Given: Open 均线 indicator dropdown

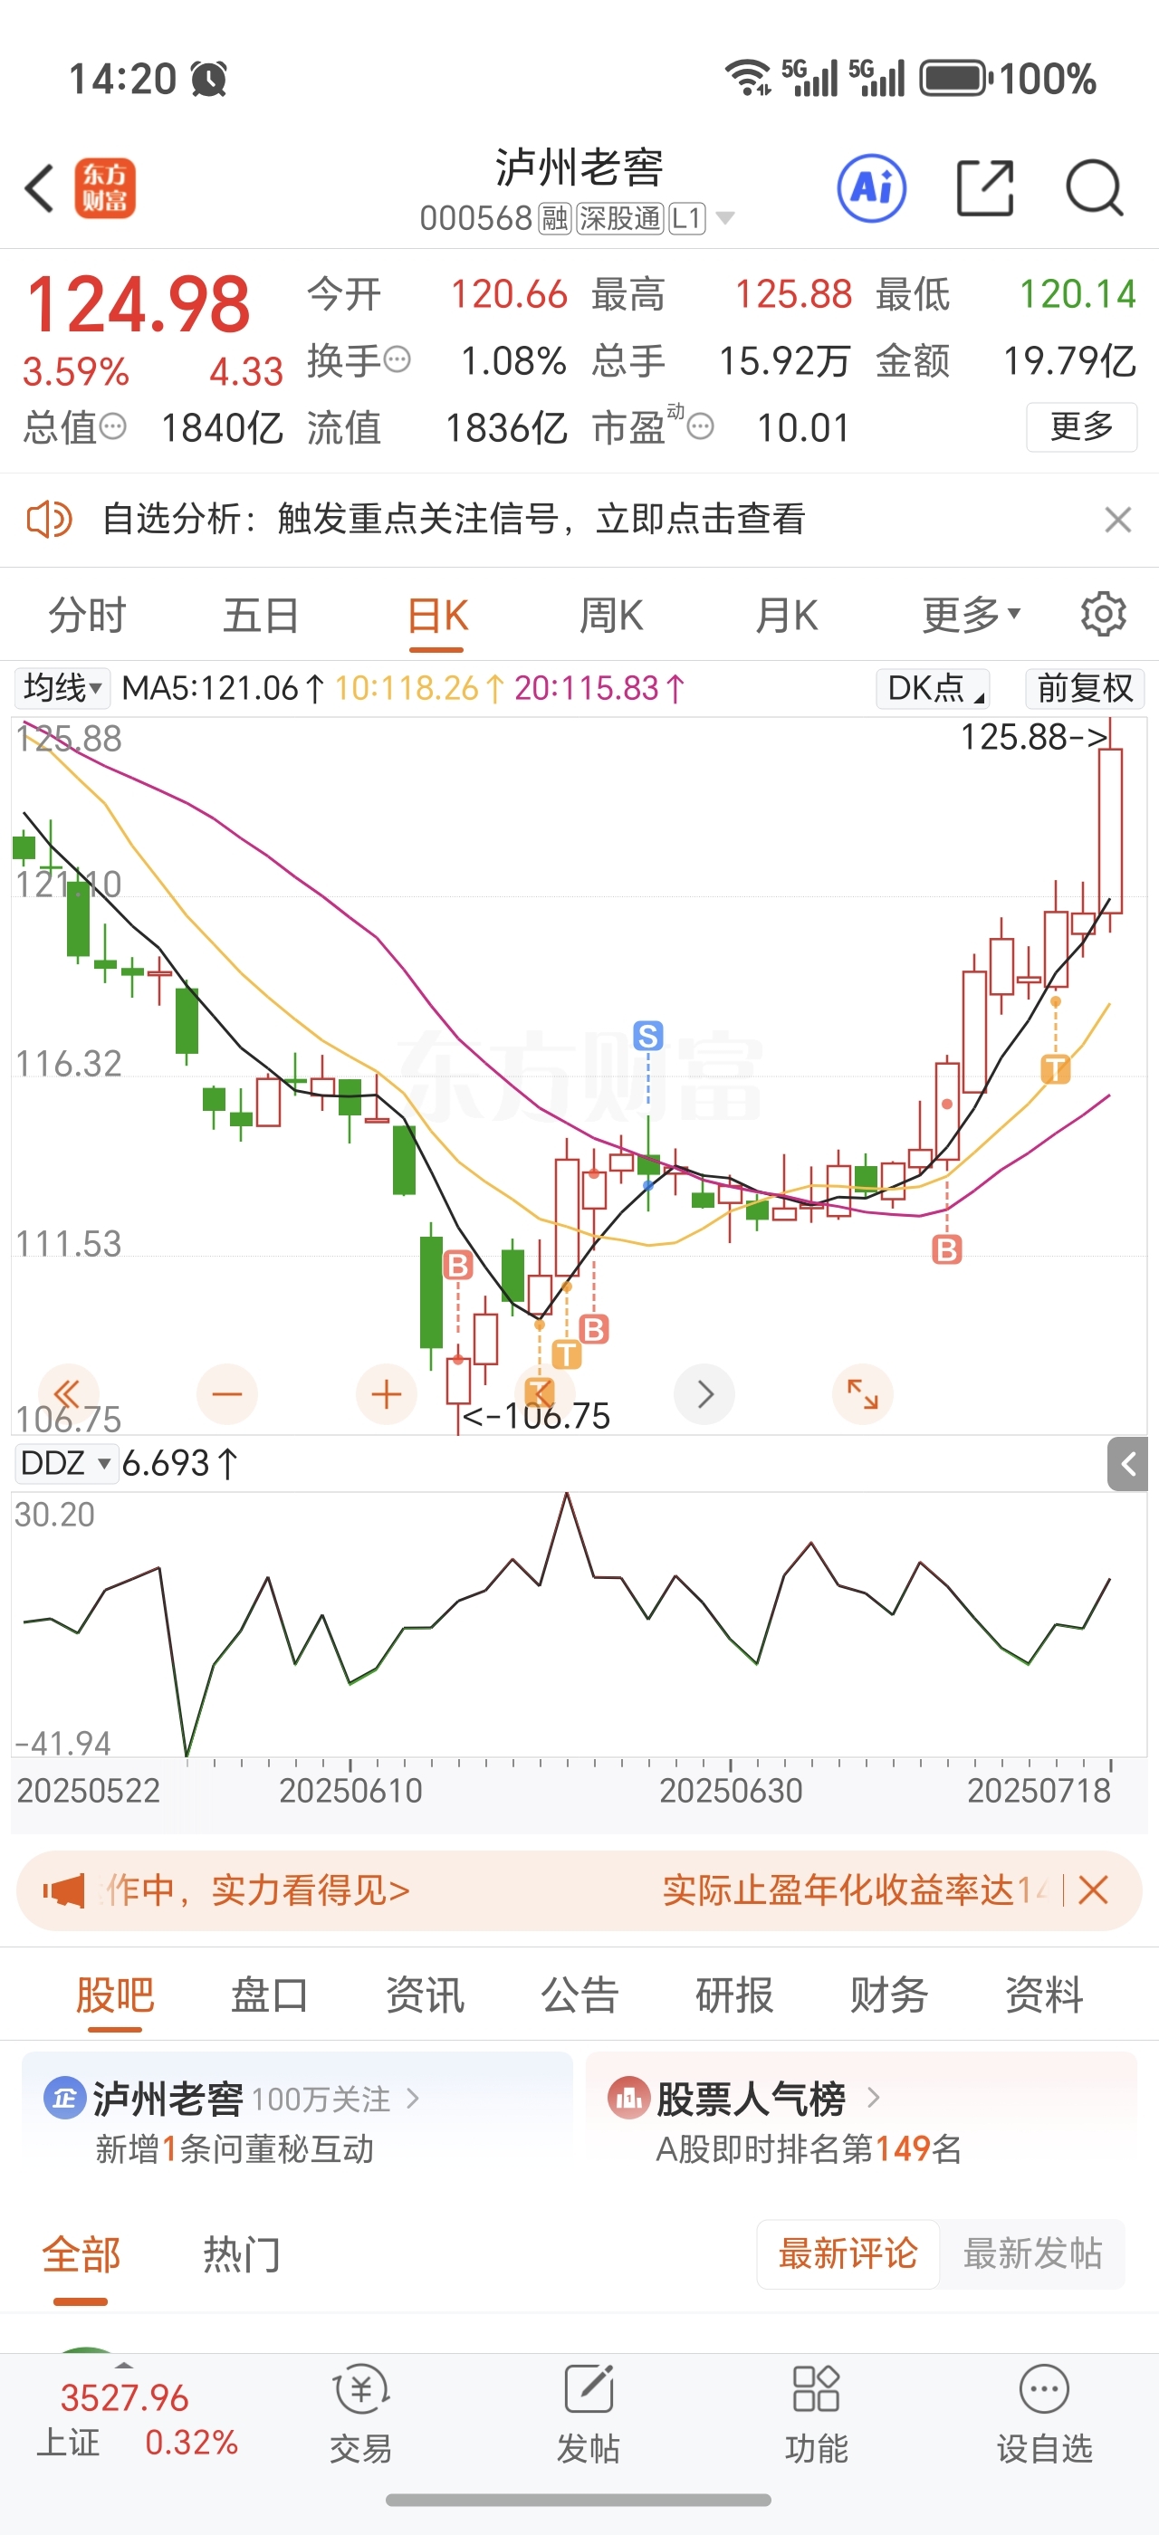Looking at the screenshot, I should [x=62, y=687].
